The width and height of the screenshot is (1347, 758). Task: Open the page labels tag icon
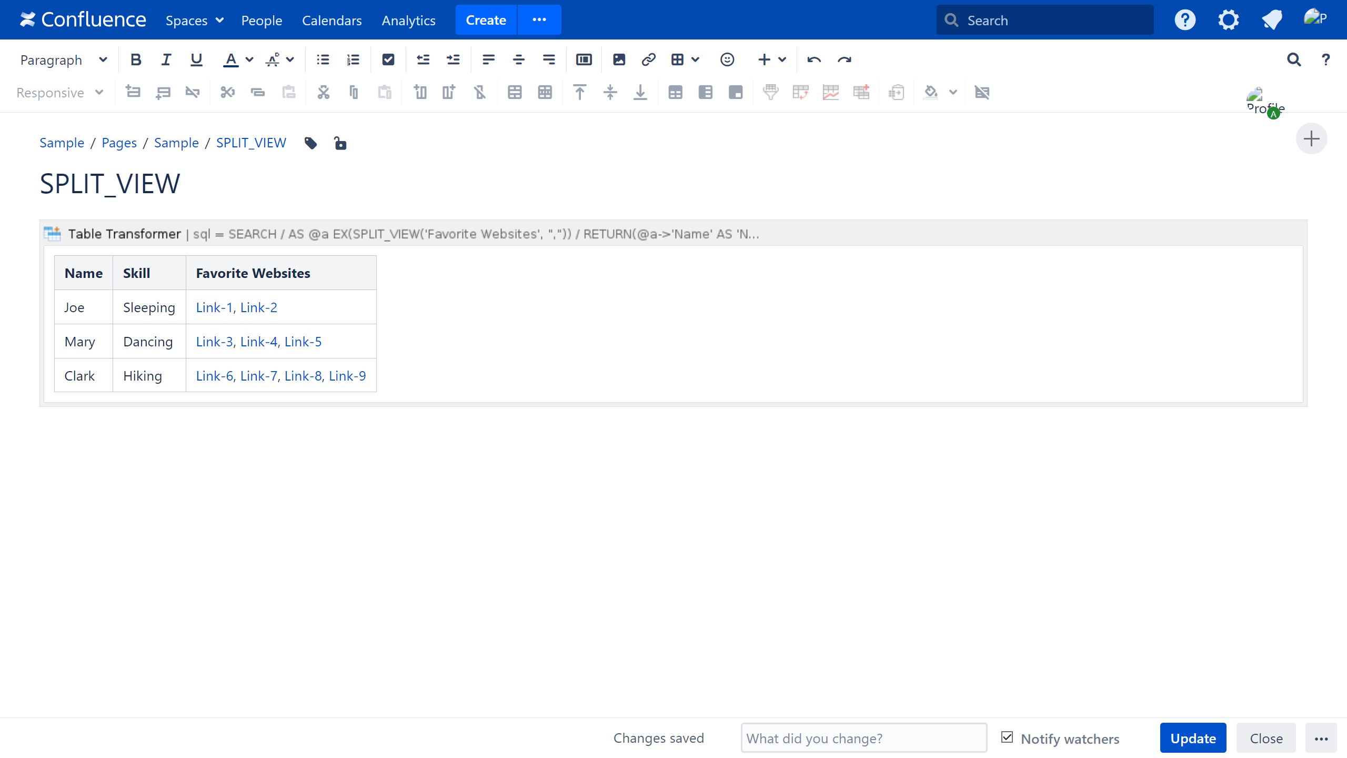pos(310,143)
